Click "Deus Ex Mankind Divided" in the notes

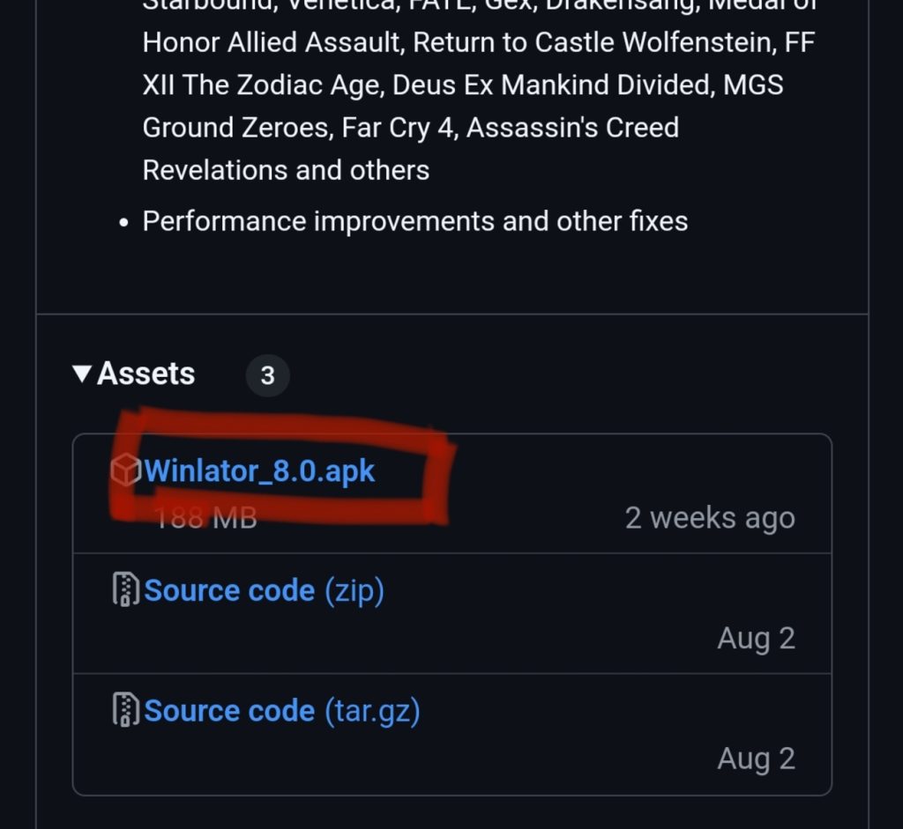(553, 85)
